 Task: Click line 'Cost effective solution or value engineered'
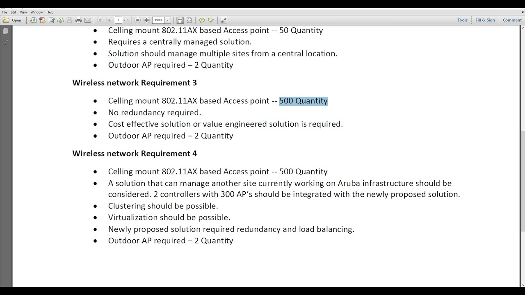pos(226,124)
